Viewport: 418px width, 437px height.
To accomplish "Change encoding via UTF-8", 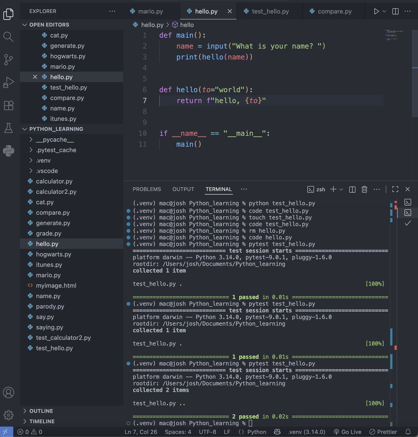I will 208,432.
